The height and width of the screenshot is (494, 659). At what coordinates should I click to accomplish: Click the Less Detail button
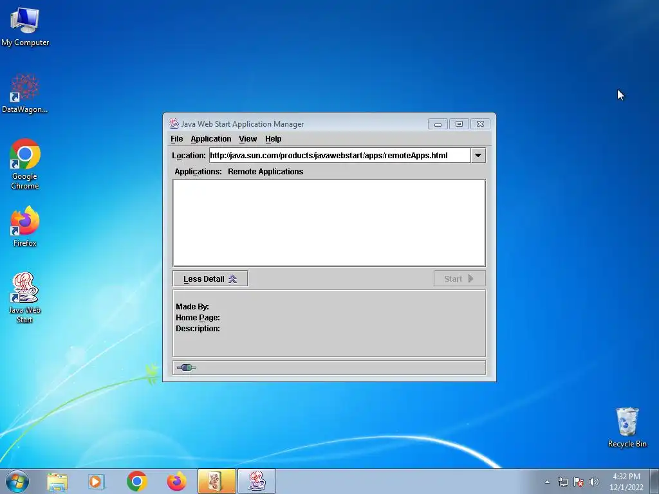point(210,279)
